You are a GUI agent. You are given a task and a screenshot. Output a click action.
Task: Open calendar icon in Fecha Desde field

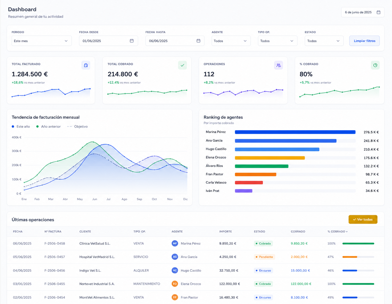tap(132, 41)
